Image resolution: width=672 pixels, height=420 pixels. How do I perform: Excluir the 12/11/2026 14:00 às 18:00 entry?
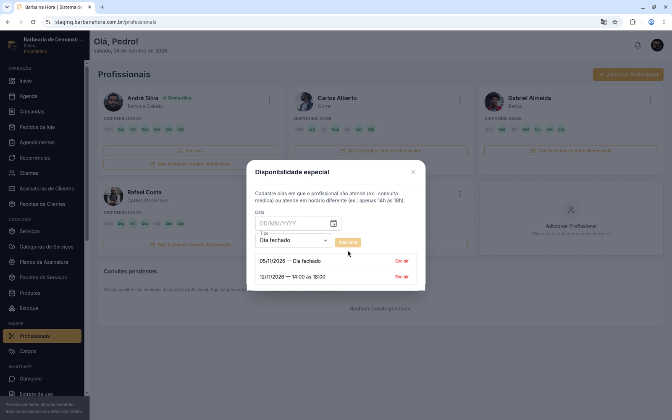click(x=402, y=277)
